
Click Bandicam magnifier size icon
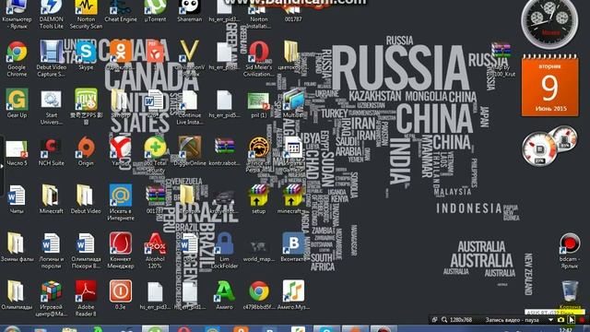(x=444, y=320)
